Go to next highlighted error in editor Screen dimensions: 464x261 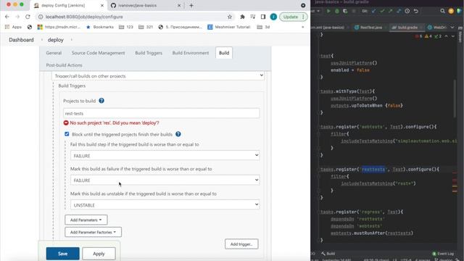[x=452, y=36]
